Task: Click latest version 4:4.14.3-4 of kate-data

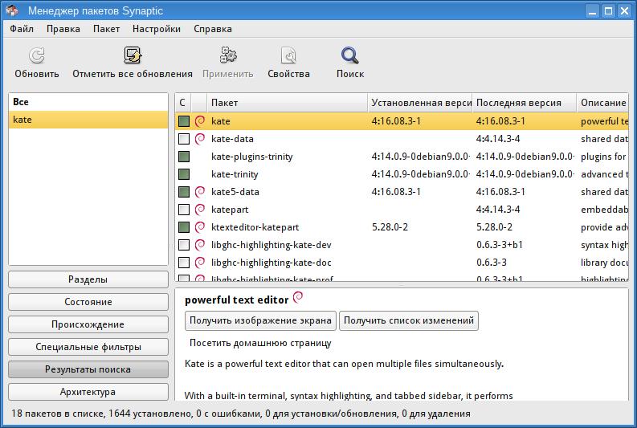Action: point(498,139)
